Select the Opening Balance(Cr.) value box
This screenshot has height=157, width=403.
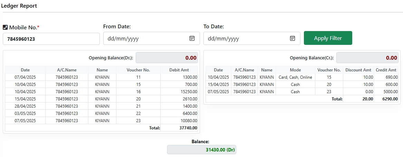367,58
